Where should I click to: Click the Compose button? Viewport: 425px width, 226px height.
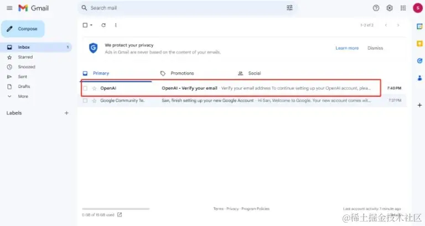coord(23,29)
